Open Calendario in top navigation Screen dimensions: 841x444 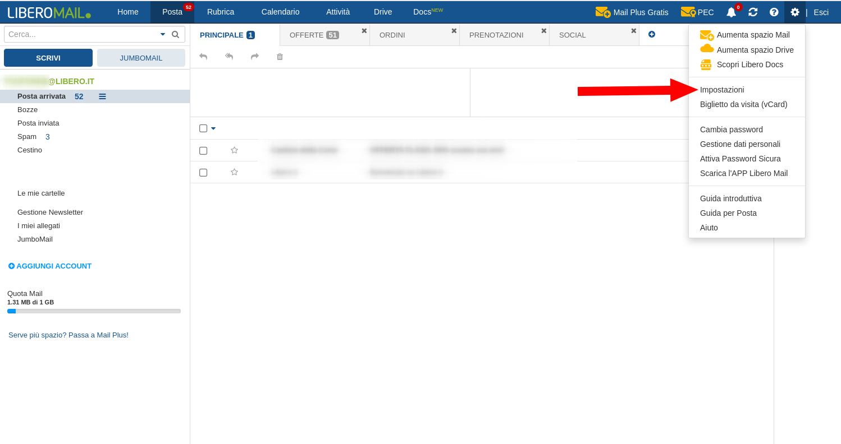(x=280, y=12)
